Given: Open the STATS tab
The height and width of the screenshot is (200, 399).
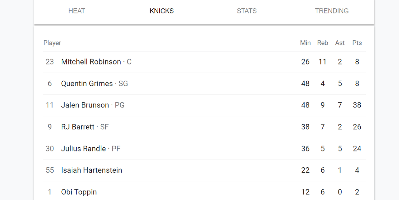Looking at the screenshot, I should 247,11.
